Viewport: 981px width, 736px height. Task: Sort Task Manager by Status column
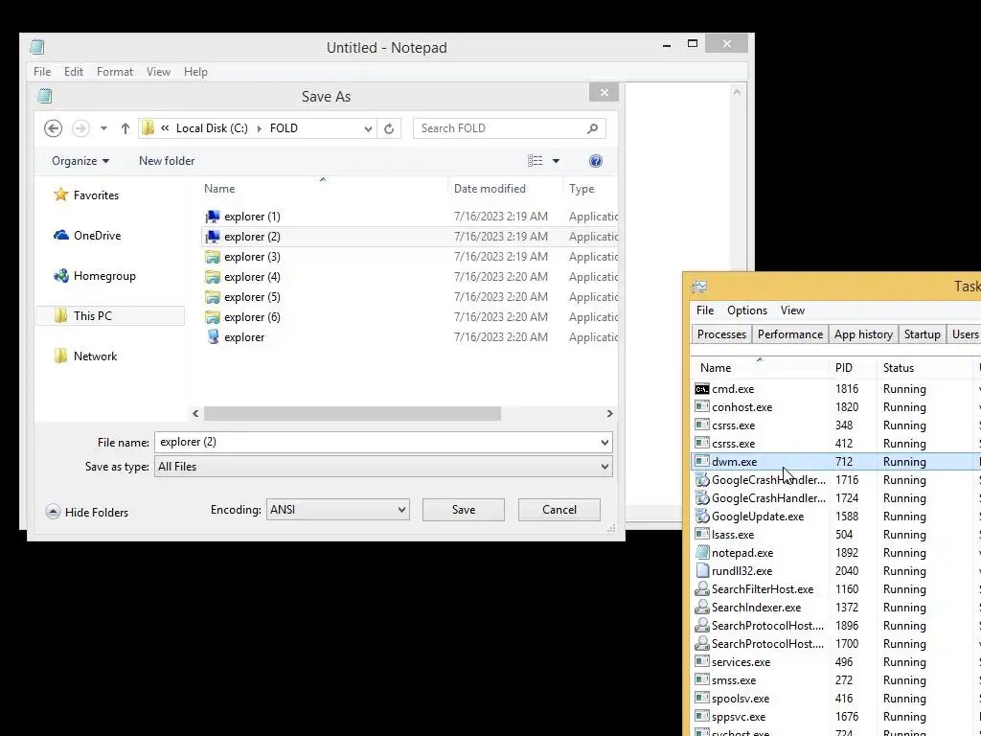pos(899,368)
